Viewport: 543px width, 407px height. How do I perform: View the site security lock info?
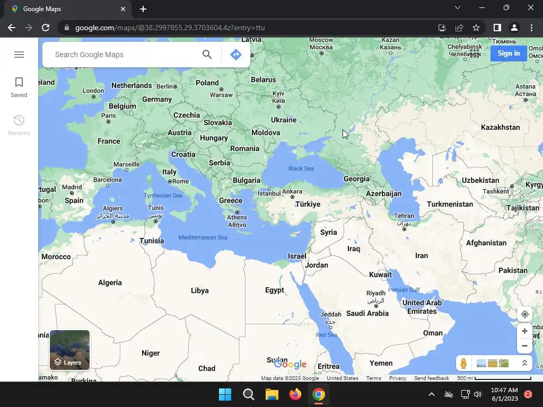click(66, 28)
